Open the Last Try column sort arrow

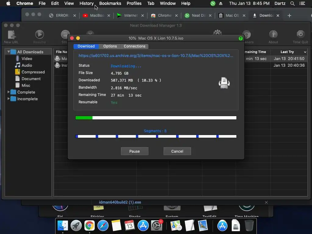click(x=305, y=52)
